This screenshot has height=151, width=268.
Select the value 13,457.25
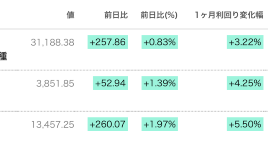point(53,125)
